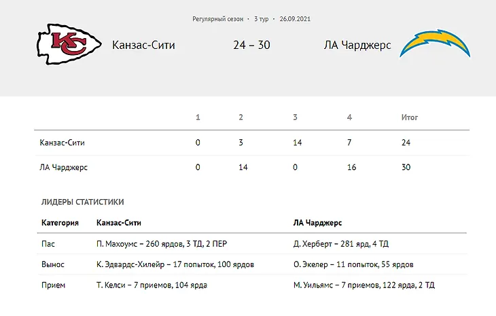The height and width of the screenshot is (316, 496).
Task: Click the Kansas City Chiefs arrowhead logo
Action: point(69,44)
